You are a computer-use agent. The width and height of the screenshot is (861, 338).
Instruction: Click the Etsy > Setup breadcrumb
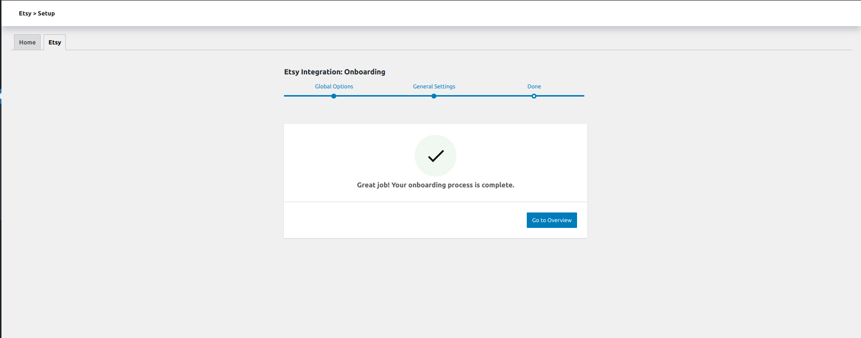click(37, 14)
